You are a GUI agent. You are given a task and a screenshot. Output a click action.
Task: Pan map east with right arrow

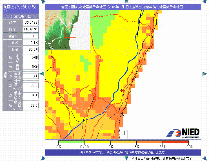coord(204,73)
